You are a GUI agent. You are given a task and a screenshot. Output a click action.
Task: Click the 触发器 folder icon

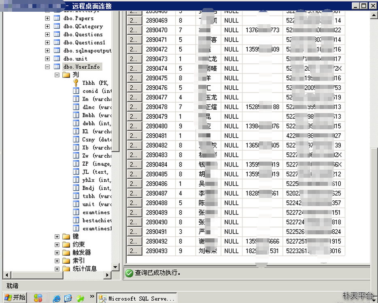66,253
